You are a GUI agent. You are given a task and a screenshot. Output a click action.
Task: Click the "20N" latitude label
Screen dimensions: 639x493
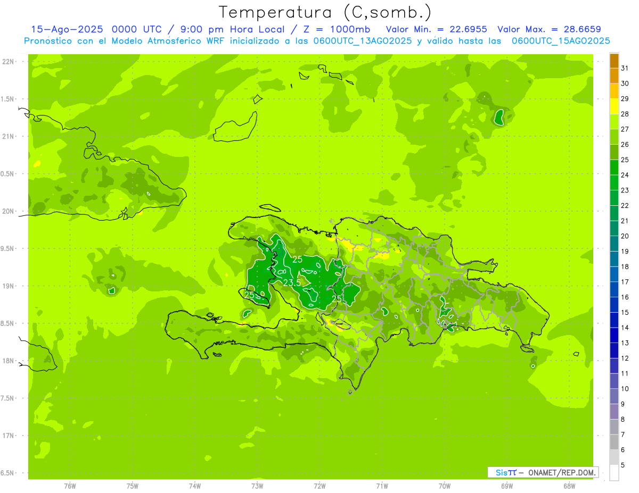(x=9, y=211)
